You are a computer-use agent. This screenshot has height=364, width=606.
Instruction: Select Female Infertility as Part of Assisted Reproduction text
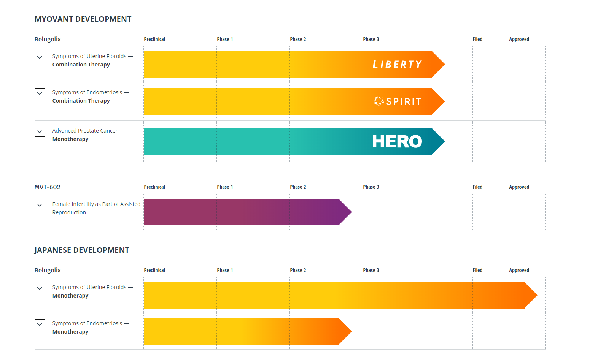[x=96, y=208]
